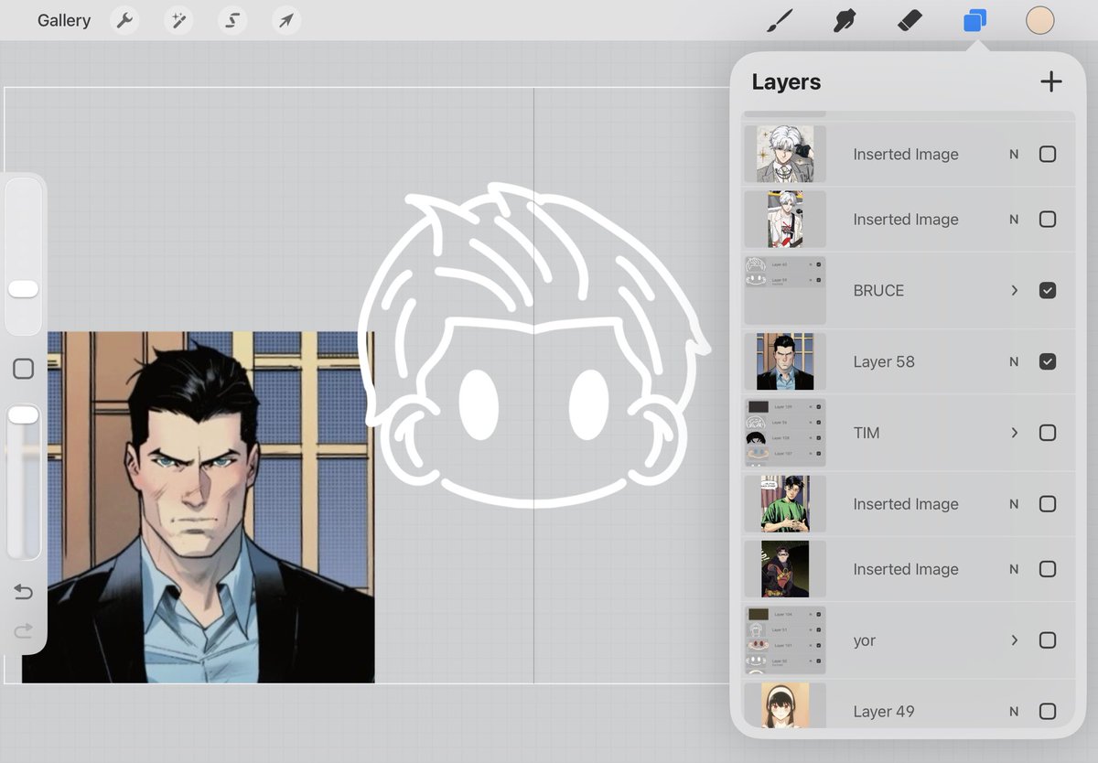Screen dimensions: 1098x763
Task: Tap the "BRUCE" group name
Action: (x=878, y=290)
